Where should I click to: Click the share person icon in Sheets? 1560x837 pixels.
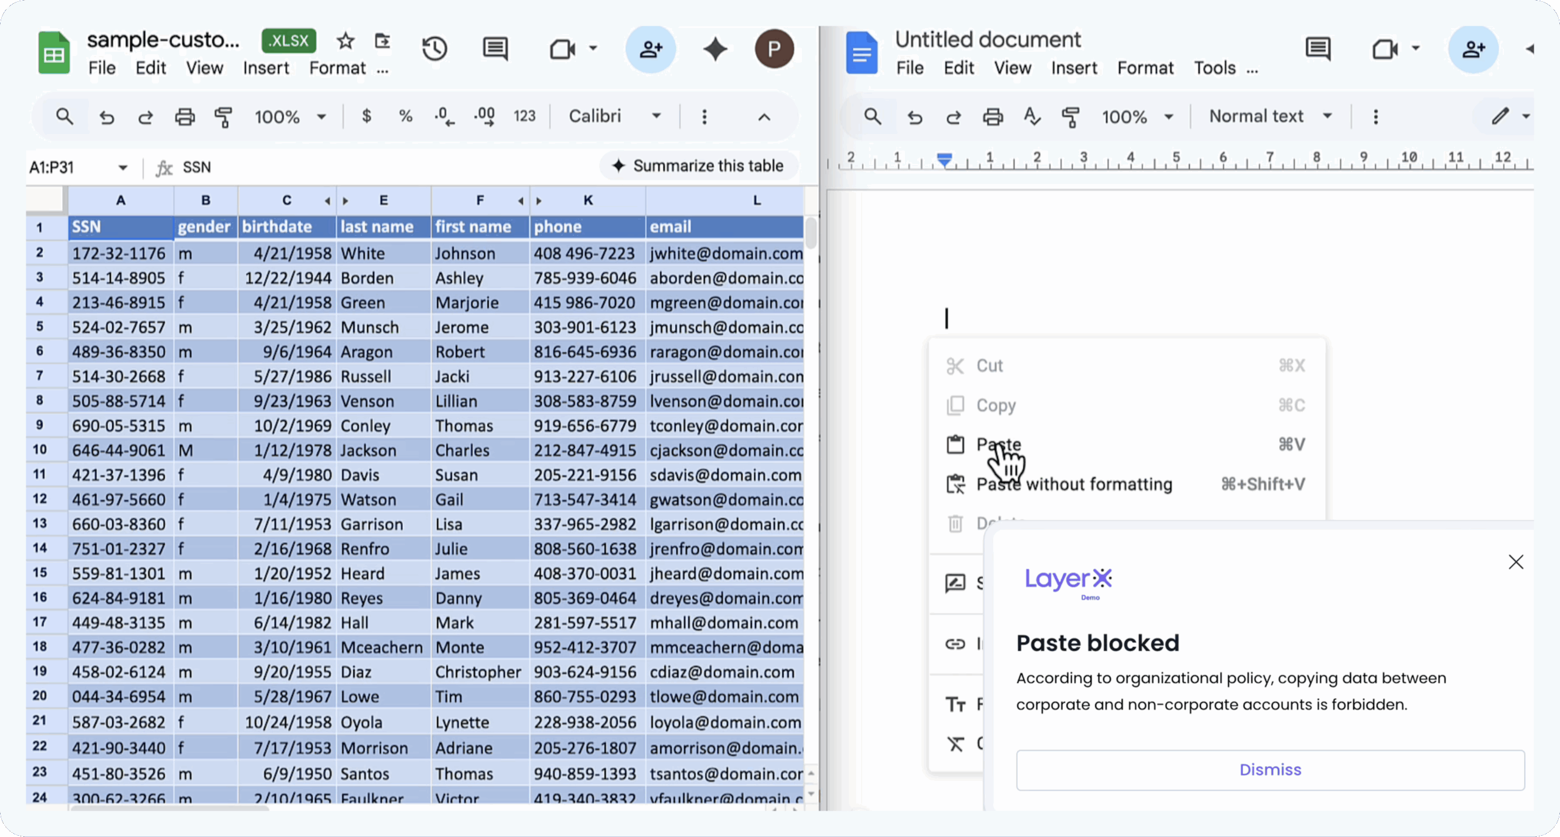click(x=650, y=49)
